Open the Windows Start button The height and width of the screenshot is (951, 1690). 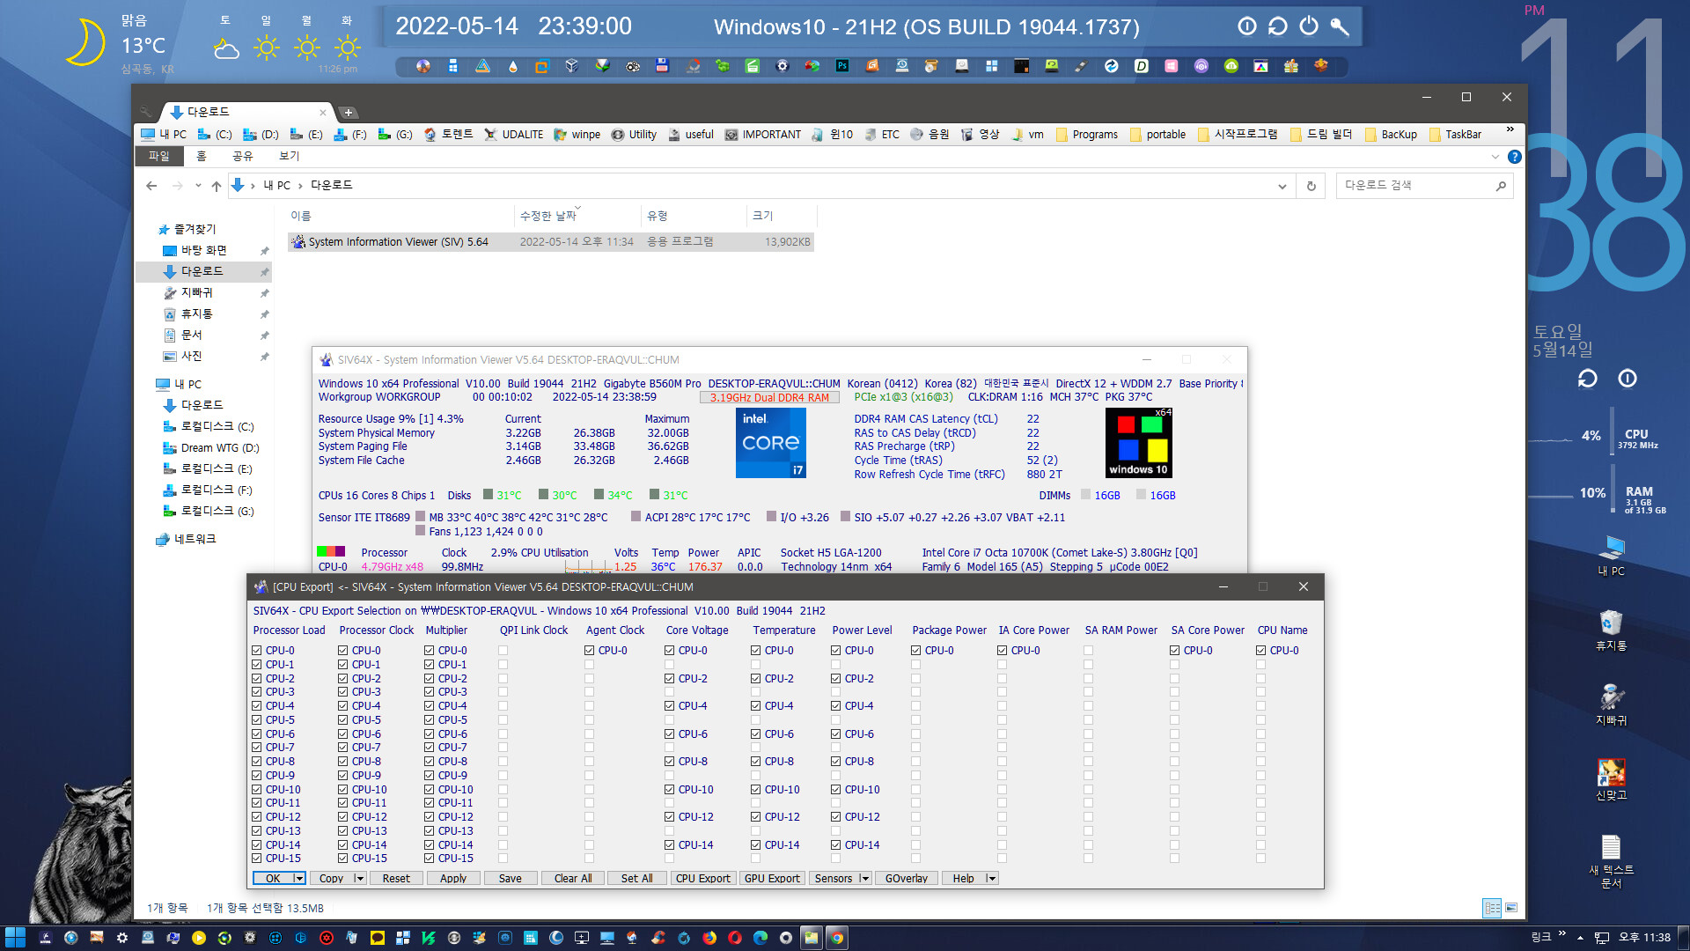15,938
